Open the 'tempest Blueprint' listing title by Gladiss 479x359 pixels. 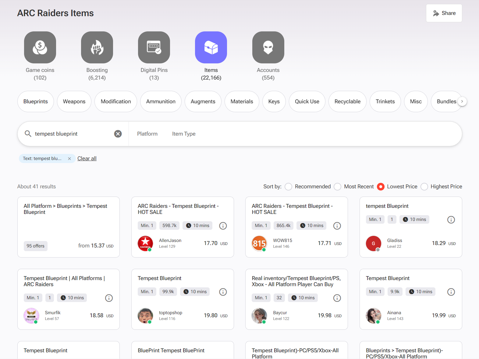387,206
